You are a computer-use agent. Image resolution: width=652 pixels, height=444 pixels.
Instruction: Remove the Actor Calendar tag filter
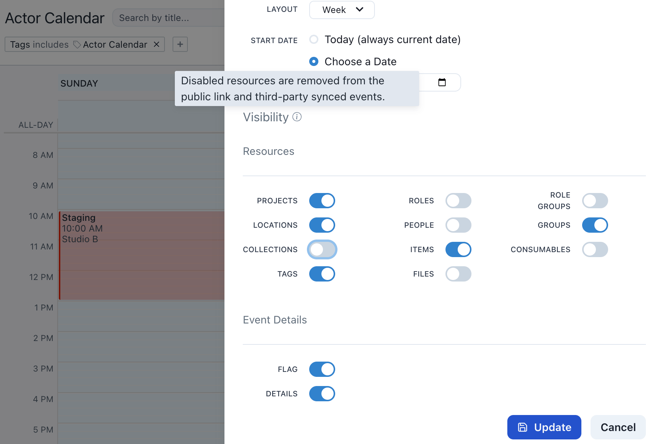[x=157, y=45]
